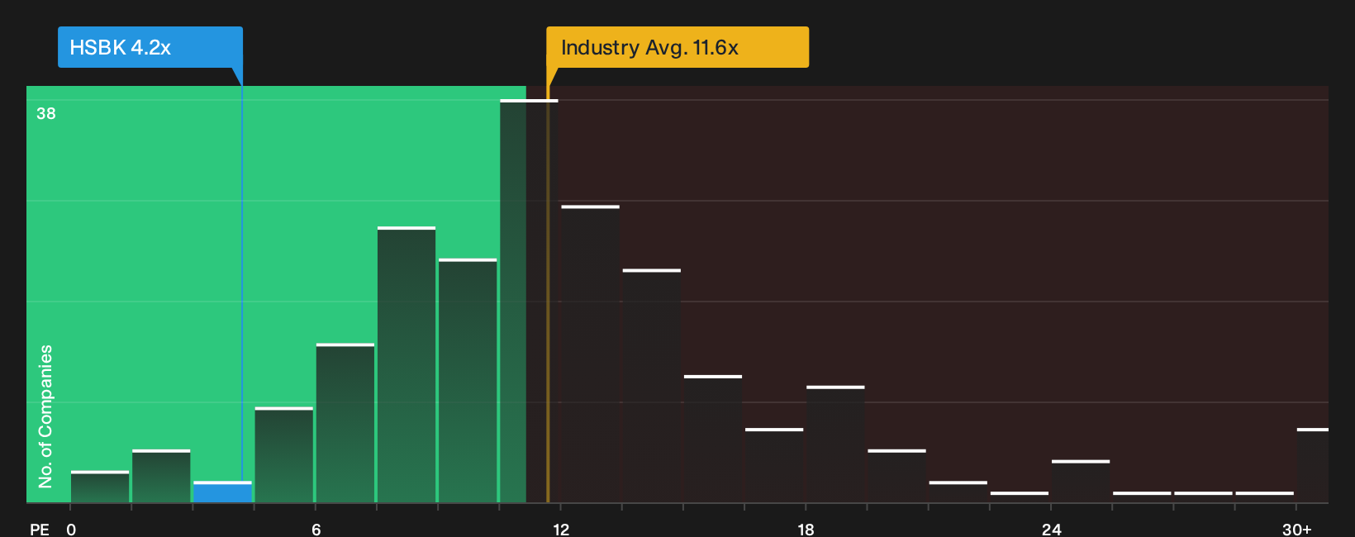Click the 12 tick label on PE axis

click(561, 530)
